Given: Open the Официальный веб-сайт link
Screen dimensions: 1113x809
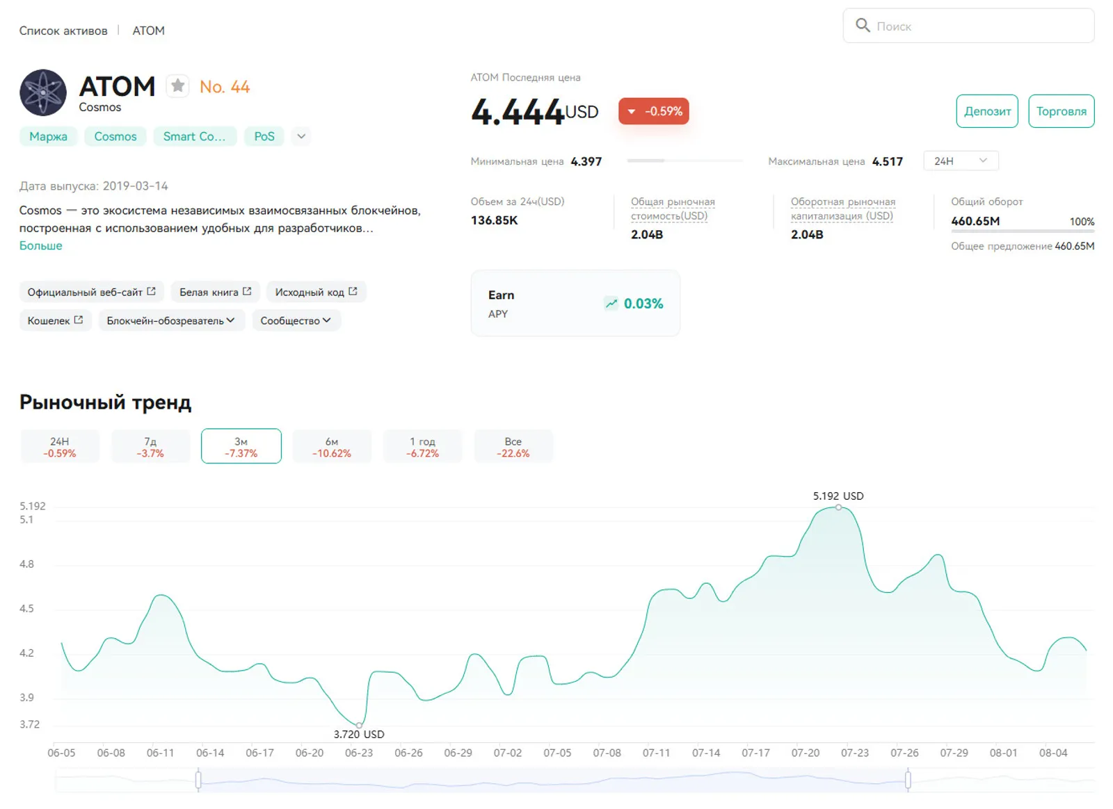Looking at the screenshot, I should click(91, 292).
